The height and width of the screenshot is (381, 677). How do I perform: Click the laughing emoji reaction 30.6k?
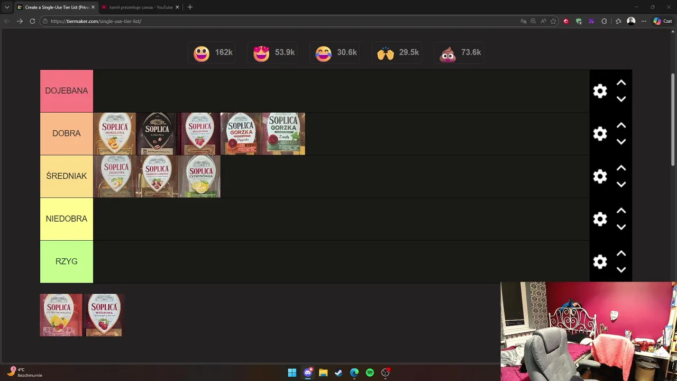click(x=336, y=53)
